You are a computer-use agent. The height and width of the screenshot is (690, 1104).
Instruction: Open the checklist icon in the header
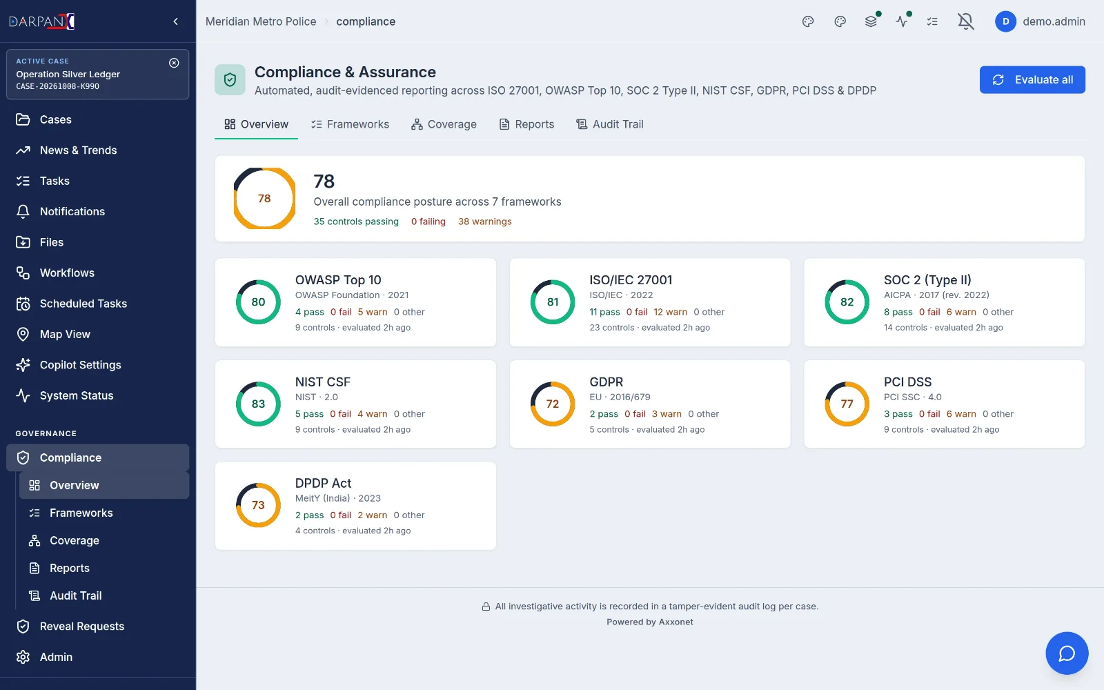pyautogui.click(x=932, y=21)
